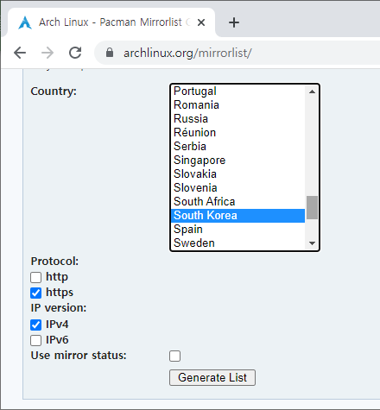The height and width of the screenshot is (410, 380).
Task: Click the country list scroll up arrow
Action: (x=312, y=91)
